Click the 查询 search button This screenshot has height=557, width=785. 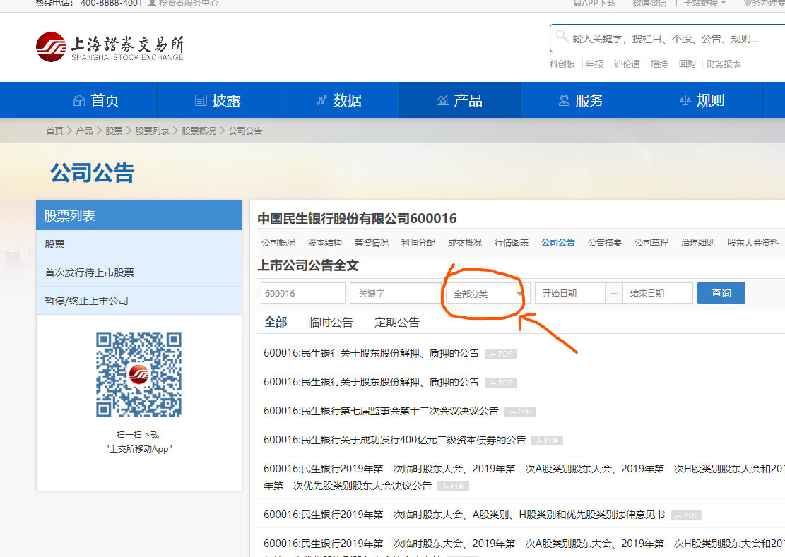pyautogui.click(x=721, y=293)
